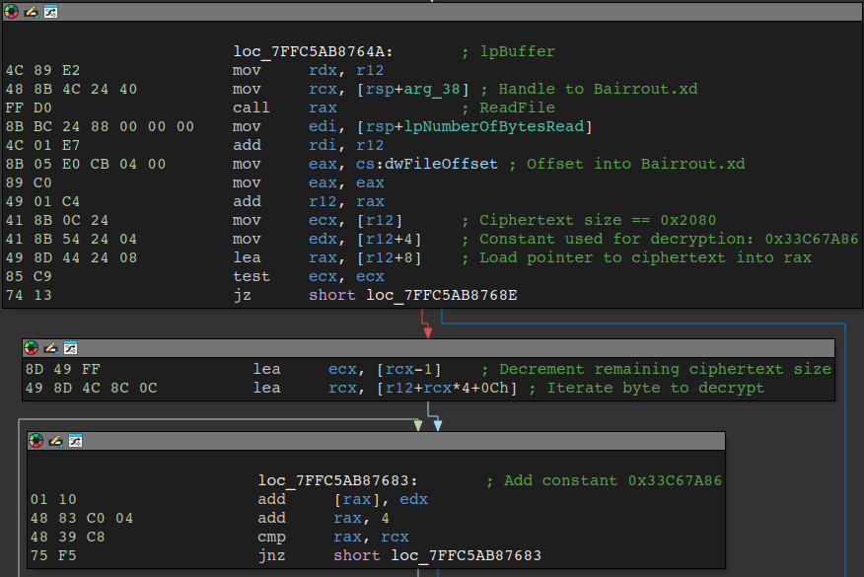Click the 'add [rax], edx' instruction

coord(342,499)
